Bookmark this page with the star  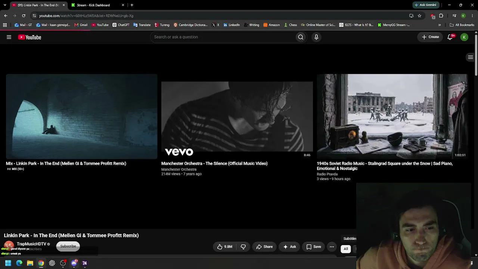click(x=419, y=16)
